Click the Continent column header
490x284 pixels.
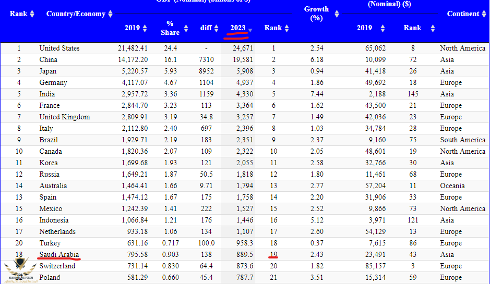[x=463, y=14]
